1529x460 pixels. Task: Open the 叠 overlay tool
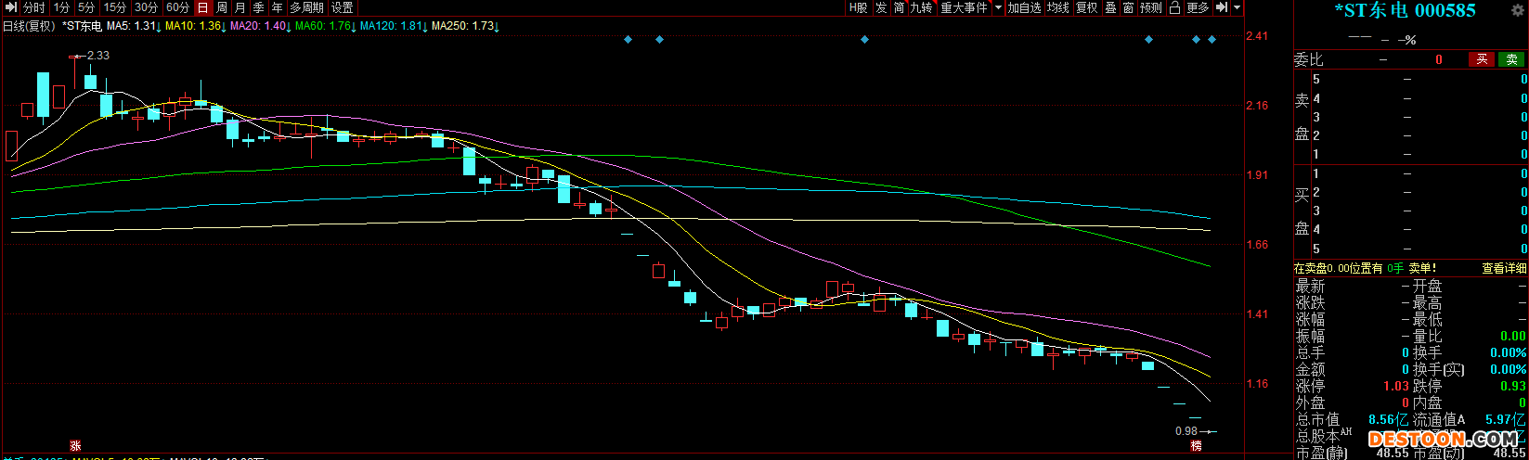pyautogui.click(x=1110, y=7)
